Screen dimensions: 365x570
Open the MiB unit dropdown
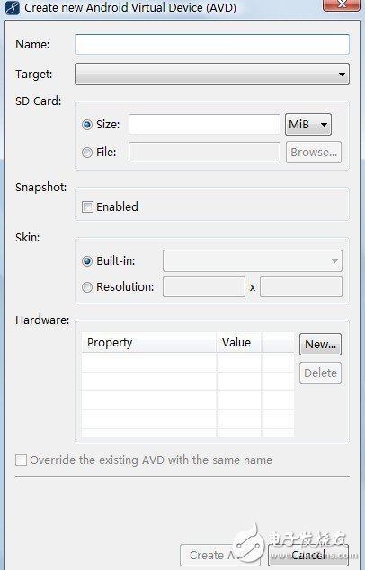pyautogui.click(x=307, y=125)
